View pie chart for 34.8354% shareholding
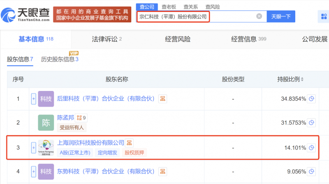Image resolution: width=329 pixels, height=184 pixels. pyautogui.click(x=312, y=99)
